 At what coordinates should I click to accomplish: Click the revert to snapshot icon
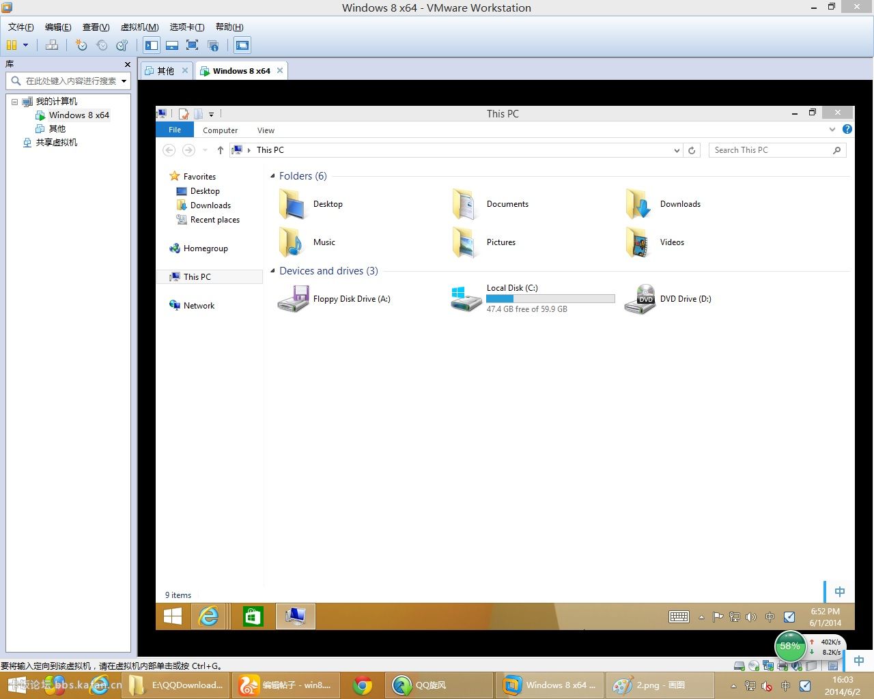click(102, 45)
